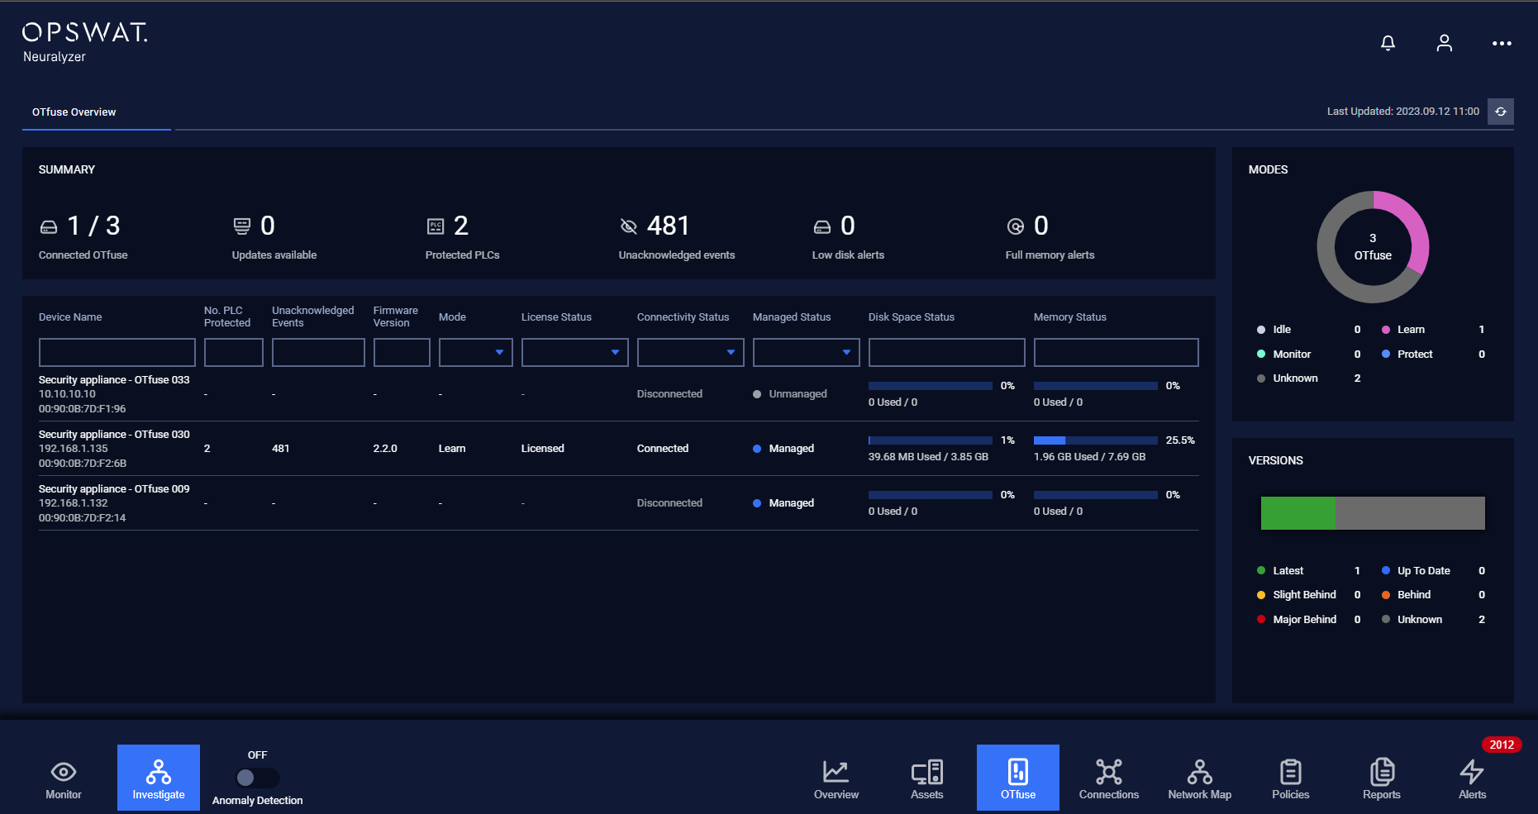Go to the Connections page
Screen dimensions: 1538x814
pyautogui.click(x=1109, y=778)
